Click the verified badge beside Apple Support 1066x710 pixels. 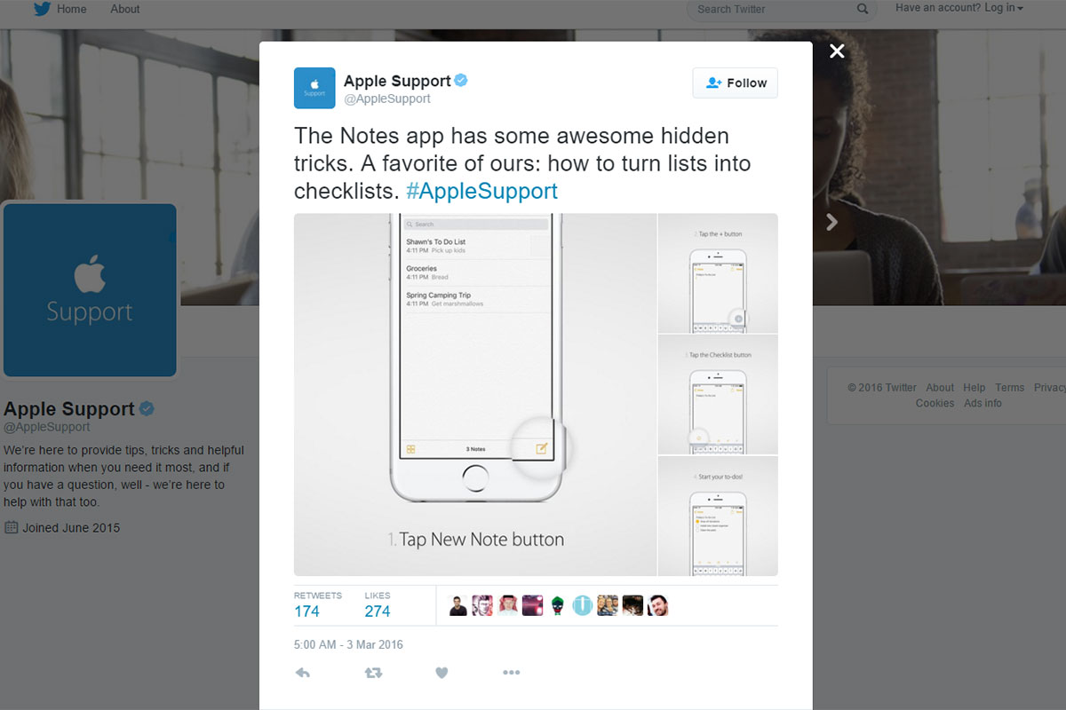tap(461, 81)
